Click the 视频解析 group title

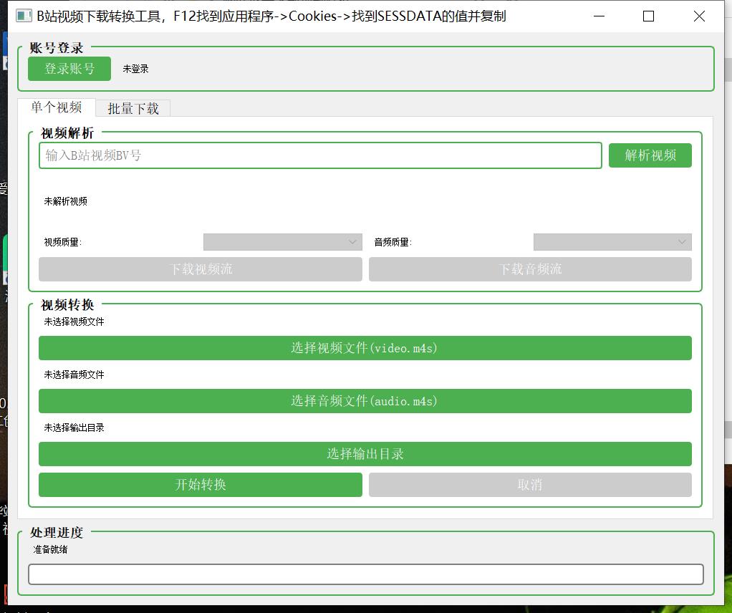pyautogui.click(x=67, y=133)
